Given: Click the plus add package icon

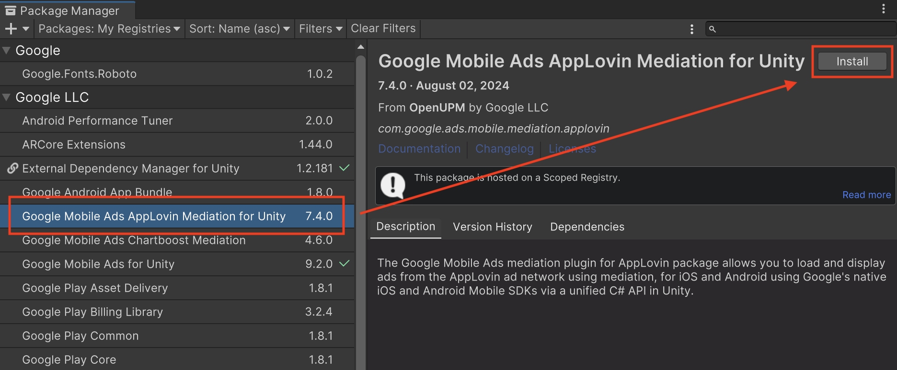Looking at the screenshot, I should [x=11, y=29].
